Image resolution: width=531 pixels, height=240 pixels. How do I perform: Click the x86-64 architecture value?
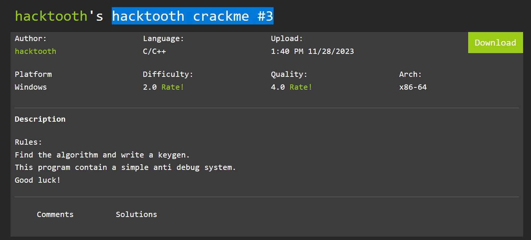pos(413,87)
